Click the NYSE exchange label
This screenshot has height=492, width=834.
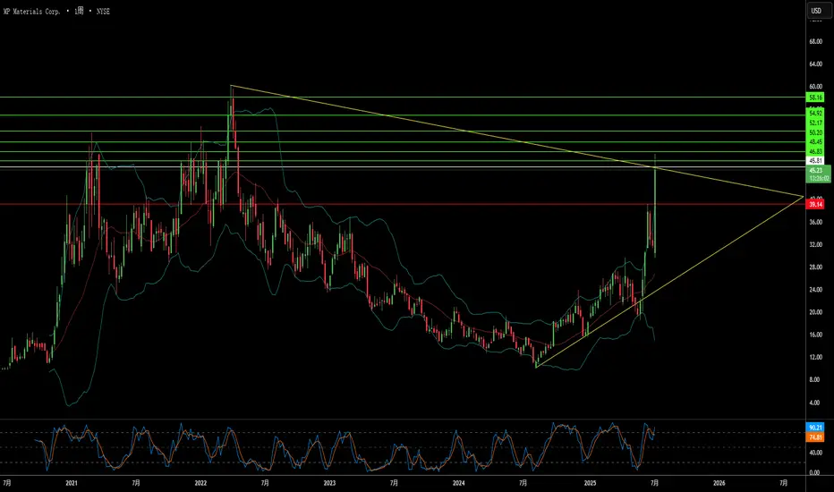click(x=103, y=11)
